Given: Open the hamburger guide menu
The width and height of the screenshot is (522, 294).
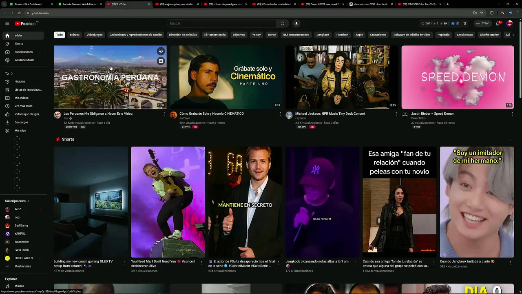Looking at the screenshot, I should [7, 24].
